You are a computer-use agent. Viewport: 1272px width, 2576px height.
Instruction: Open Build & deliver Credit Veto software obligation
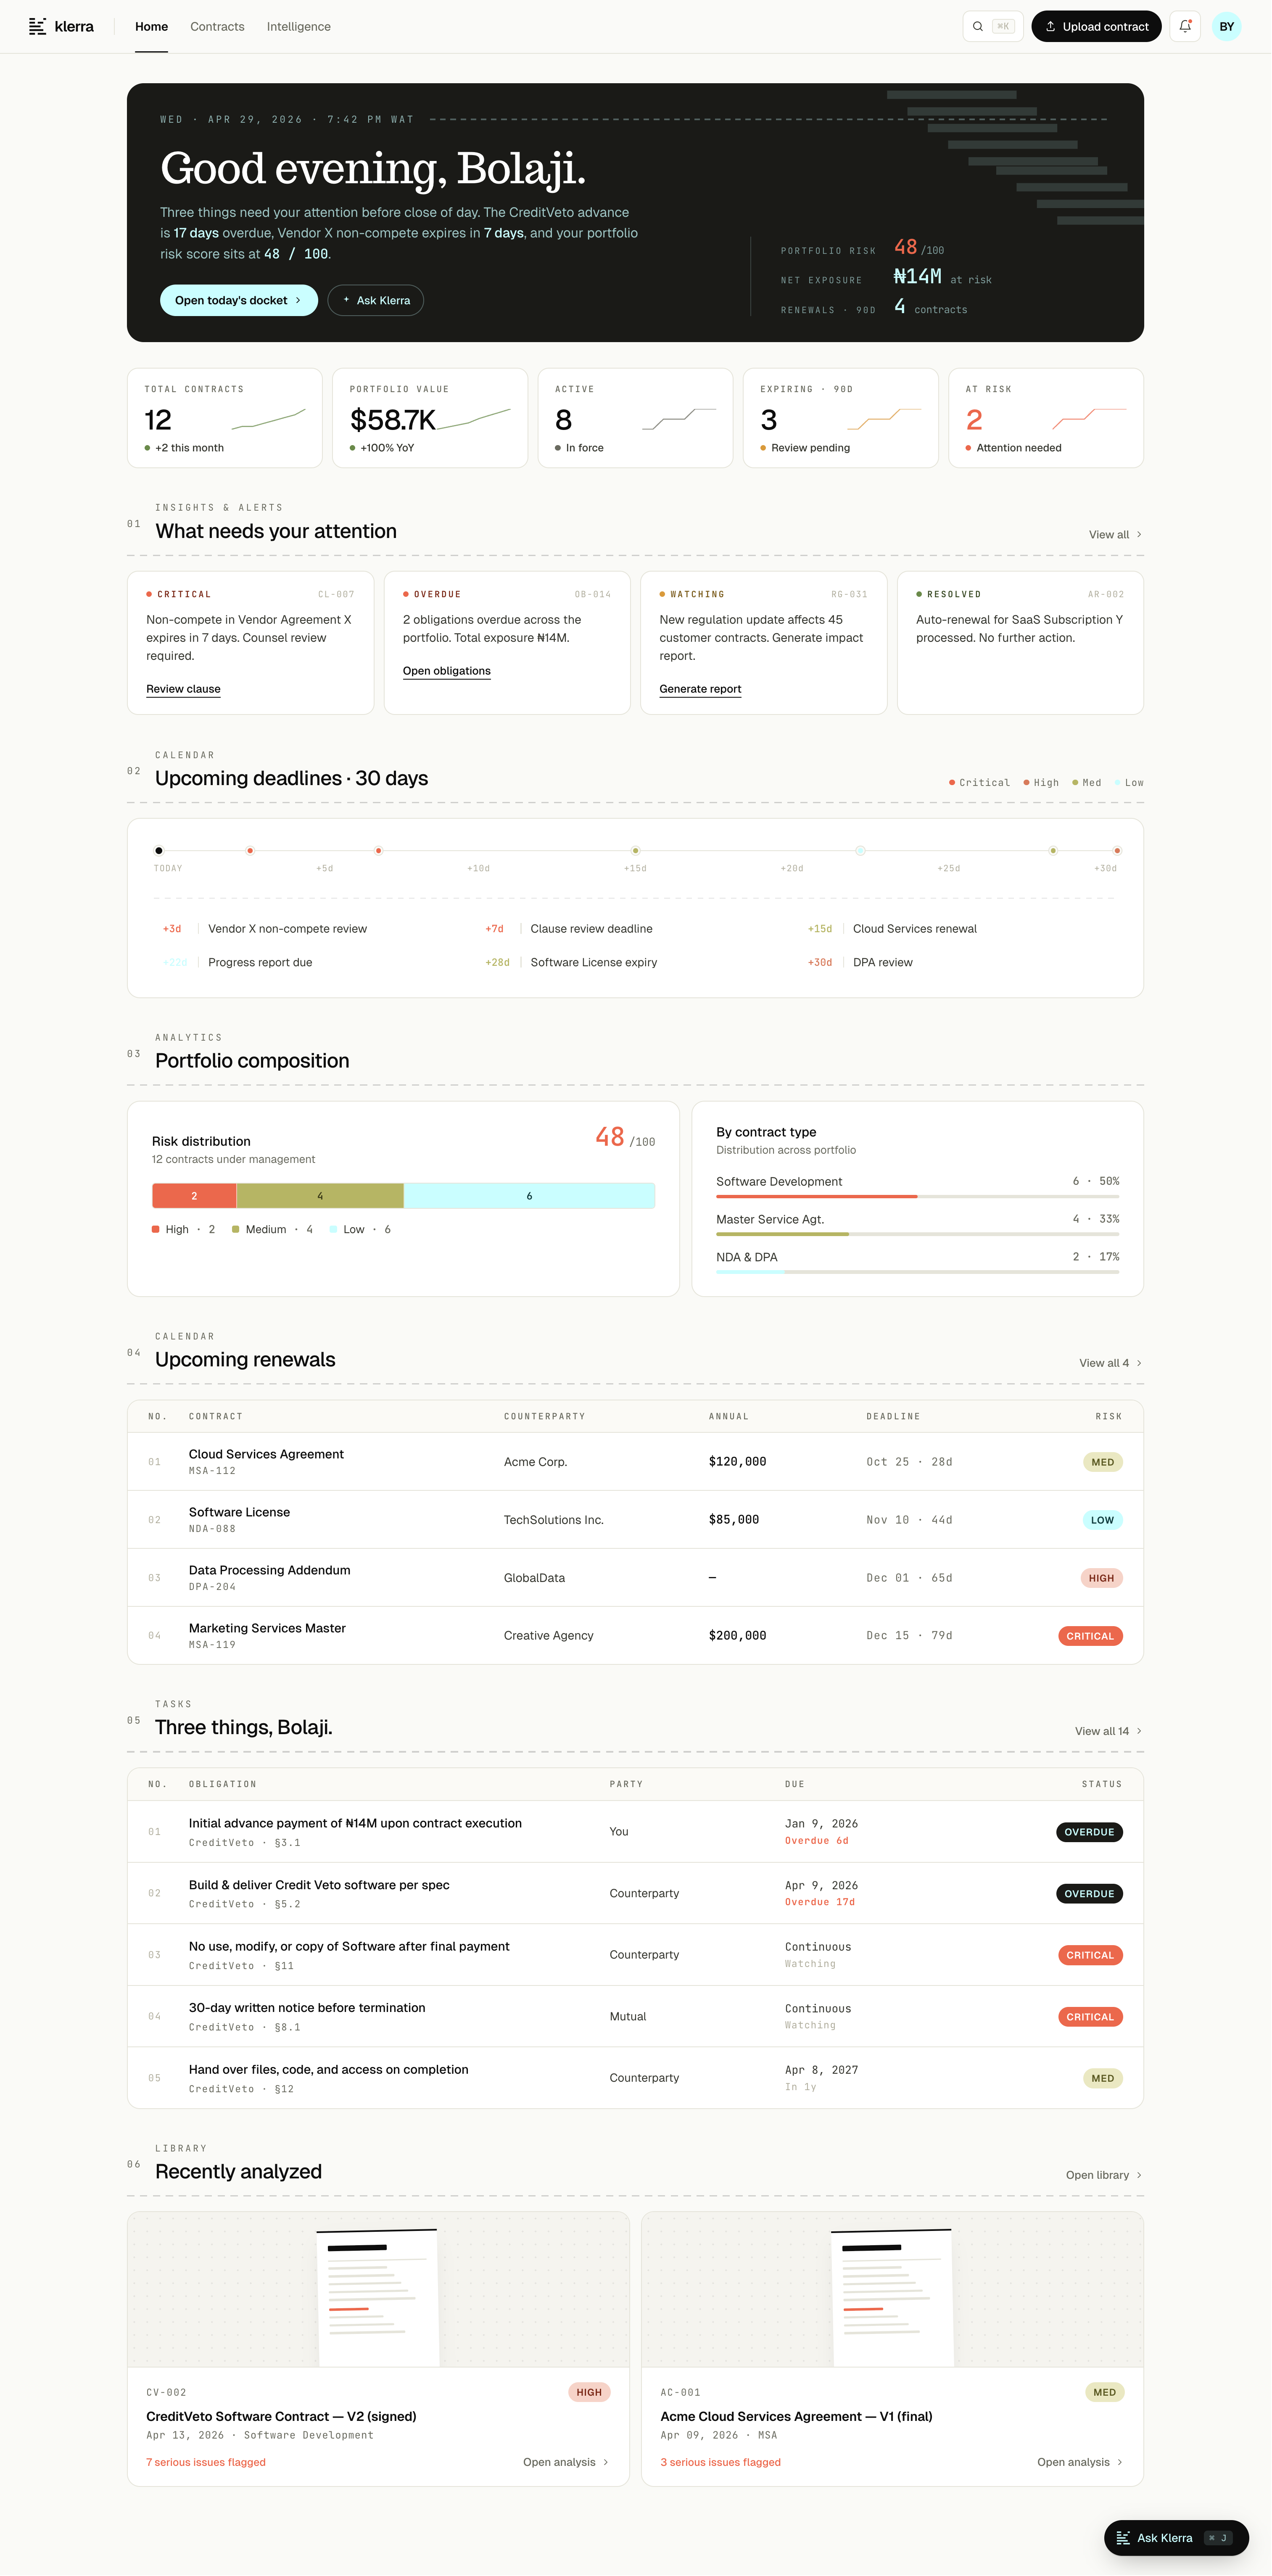coord(635,1893)
